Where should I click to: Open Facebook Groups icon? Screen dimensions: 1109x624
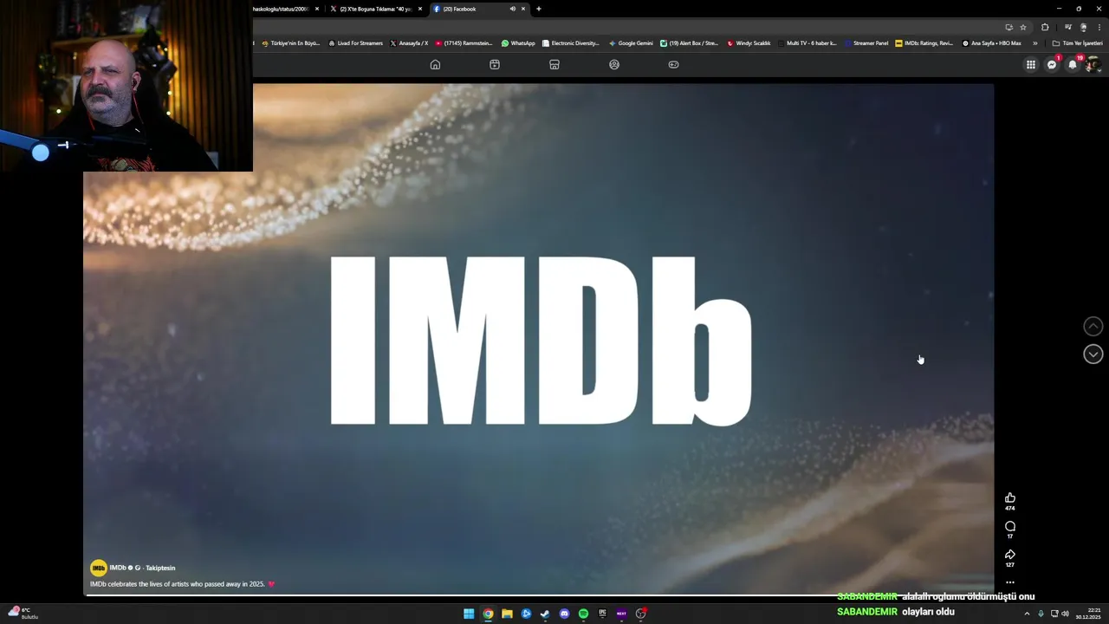[614, 64]
